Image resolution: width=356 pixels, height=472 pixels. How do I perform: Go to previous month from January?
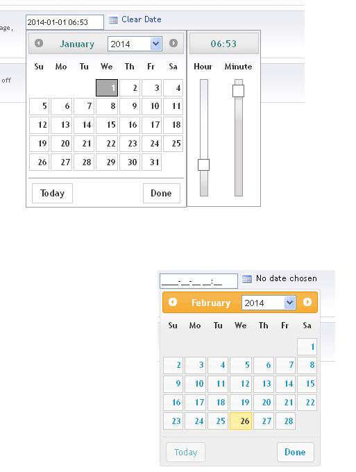(39, 43)
